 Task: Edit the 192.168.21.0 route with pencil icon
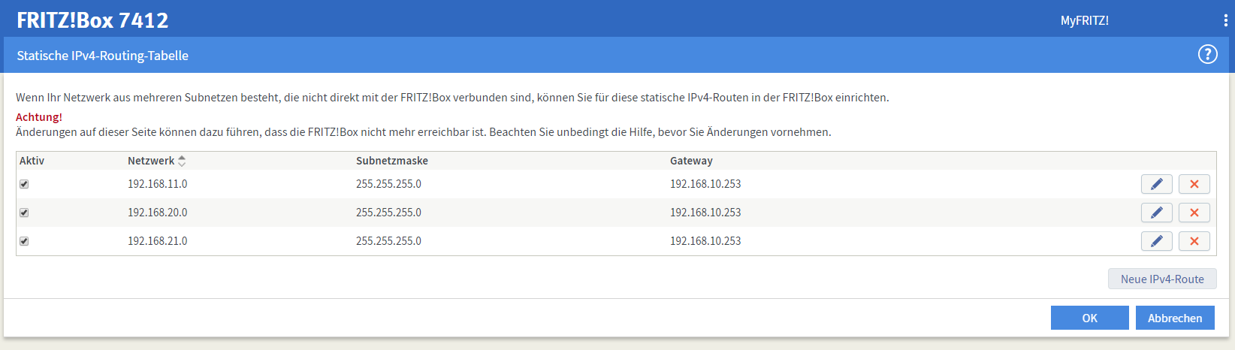tap(1157, 241)
